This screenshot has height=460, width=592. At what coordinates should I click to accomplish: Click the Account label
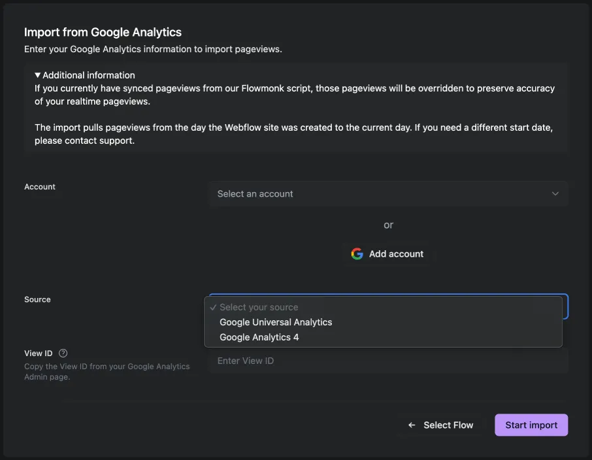[x=40, y=187]
